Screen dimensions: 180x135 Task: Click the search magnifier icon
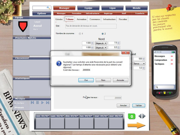tap(48, 8)
